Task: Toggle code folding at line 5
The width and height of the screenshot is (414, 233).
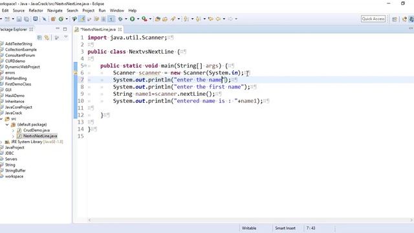Action: click(x=85, y=65)
